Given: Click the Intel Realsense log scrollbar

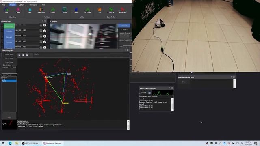Looking at the screenshot, I should (x=234, y=84).
